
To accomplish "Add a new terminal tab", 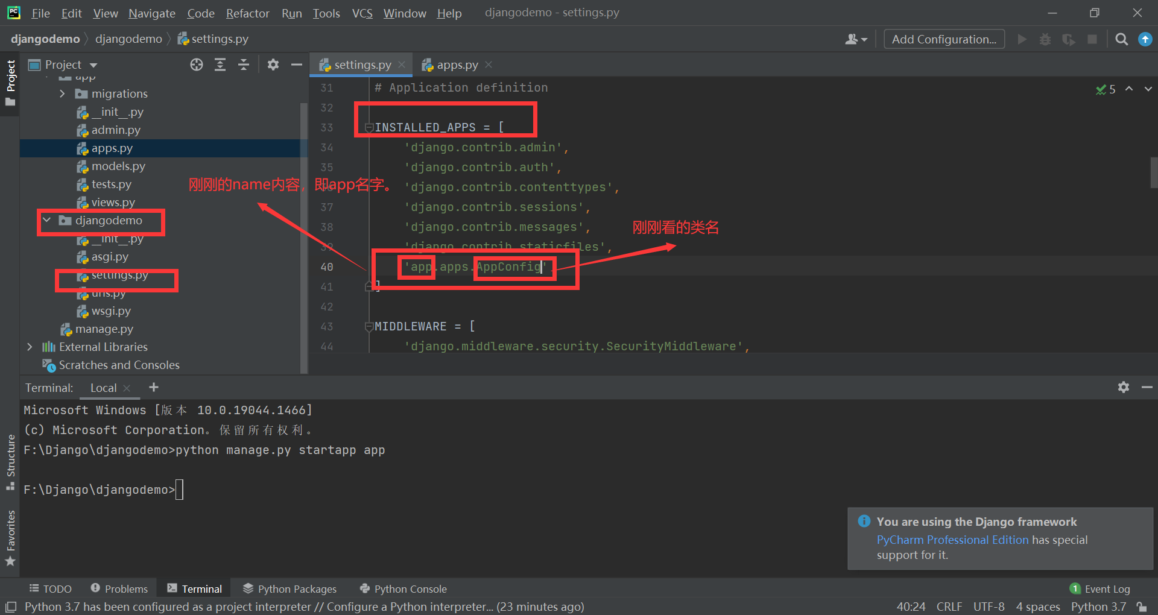I will point(154,387).
